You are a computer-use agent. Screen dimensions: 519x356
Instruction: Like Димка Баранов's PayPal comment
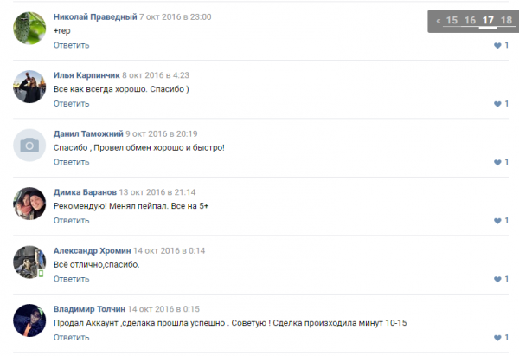[x=497, y=221]
